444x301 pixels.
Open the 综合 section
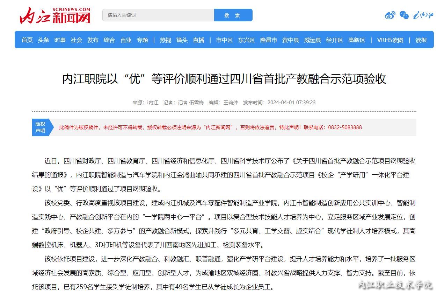(109, 40)
